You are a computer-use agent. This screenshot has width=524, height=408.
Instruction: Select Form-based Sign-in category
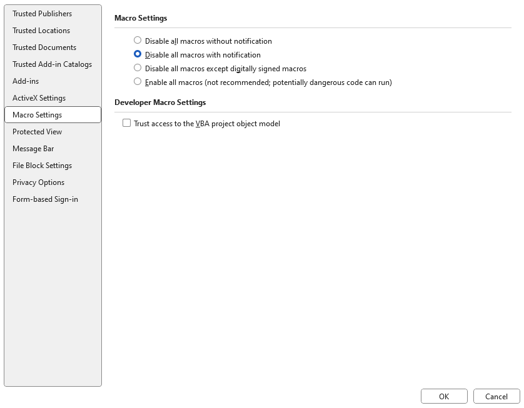click(x=45, y=199)
